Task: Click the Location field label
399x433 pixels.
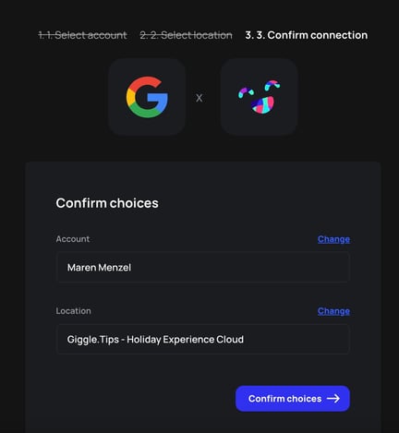Action: [73, 311]
